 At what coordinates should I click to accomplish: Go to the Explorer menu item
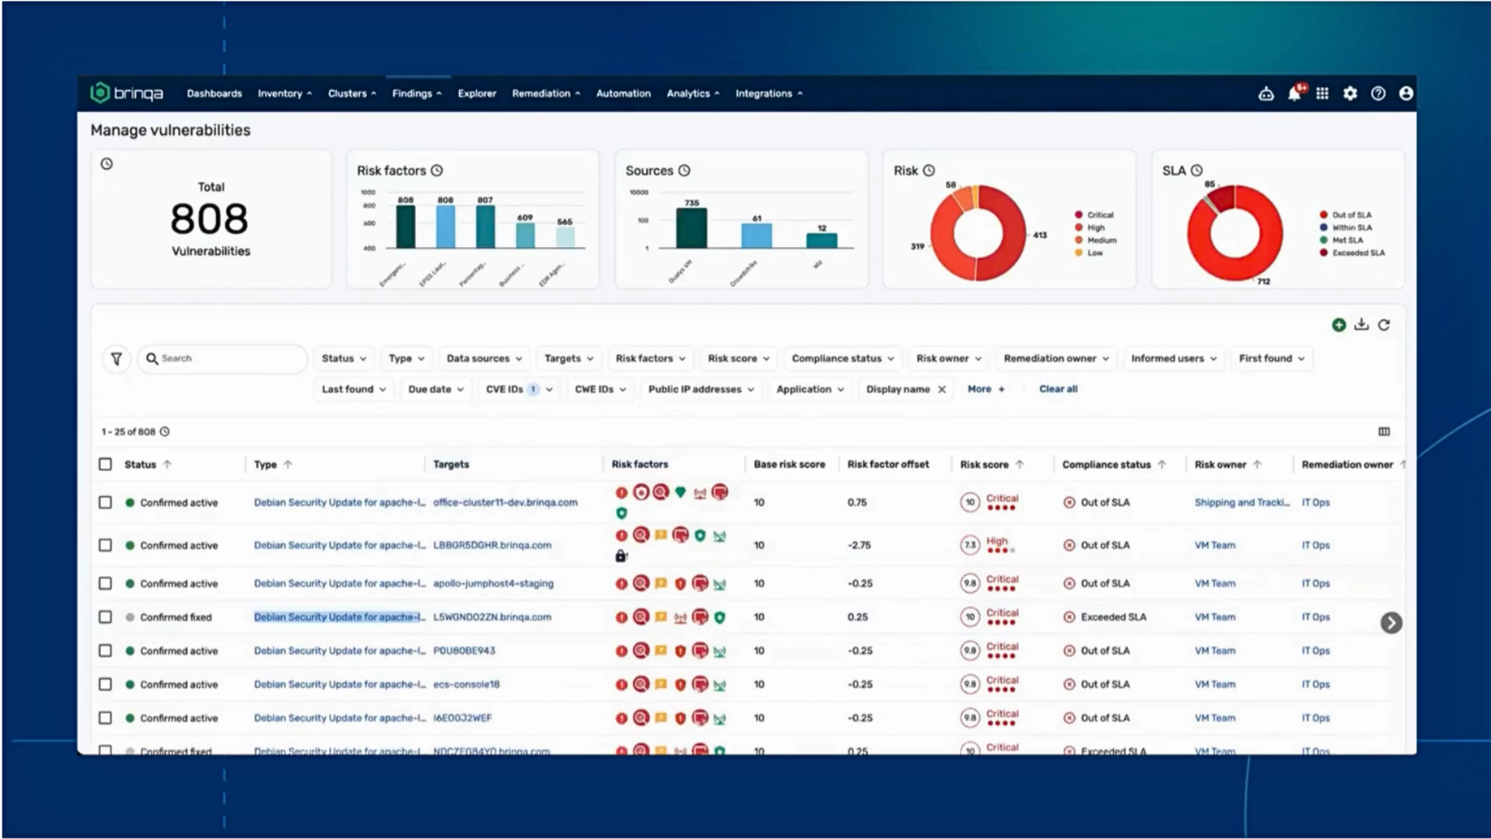(476, 93)
